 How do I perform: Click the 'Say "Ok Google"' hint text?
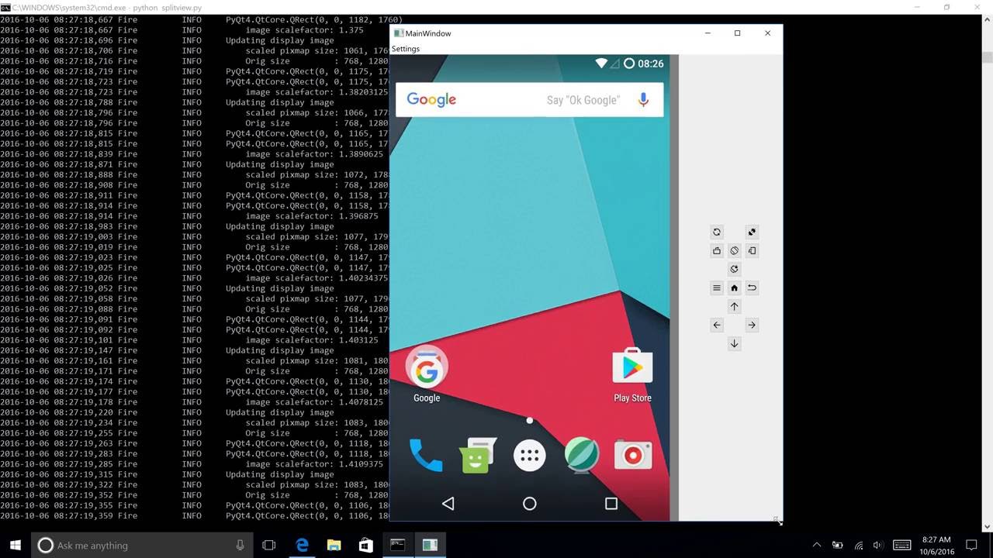click(583, 100)
